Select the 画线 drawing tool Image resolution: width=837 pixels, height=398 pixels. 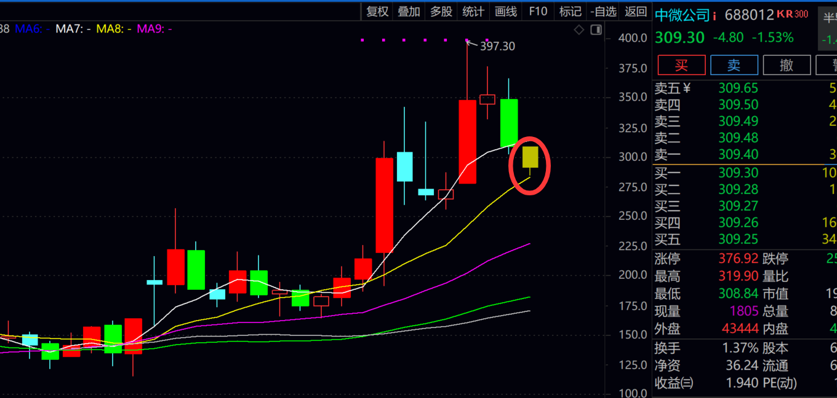click(505, 11)
